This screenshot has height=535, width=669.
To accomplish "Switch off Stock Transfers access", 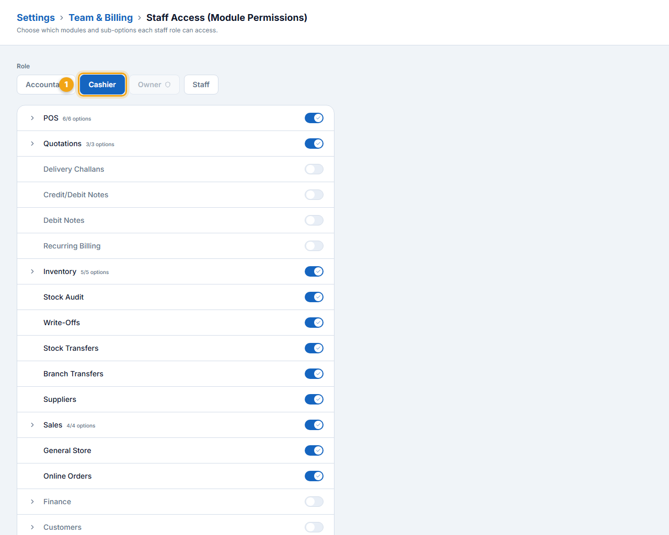I will tap(314, 348).
